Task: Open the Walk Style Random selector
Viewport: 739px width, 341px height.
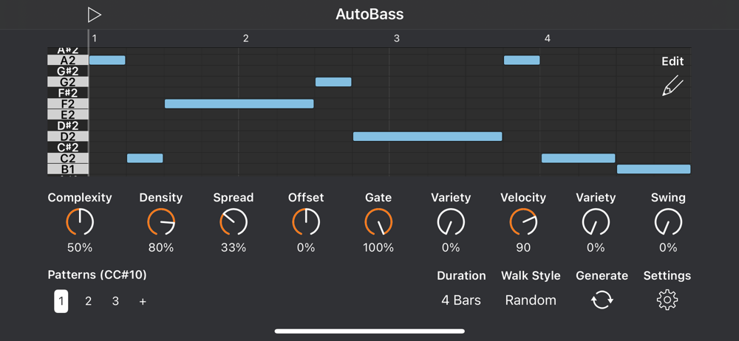Action: pos(531,300)
